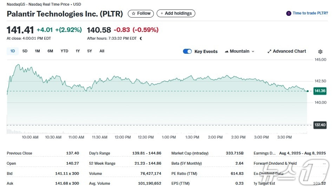
Task: Click the 137.40 previous close label
Action: tap(320, 125)
